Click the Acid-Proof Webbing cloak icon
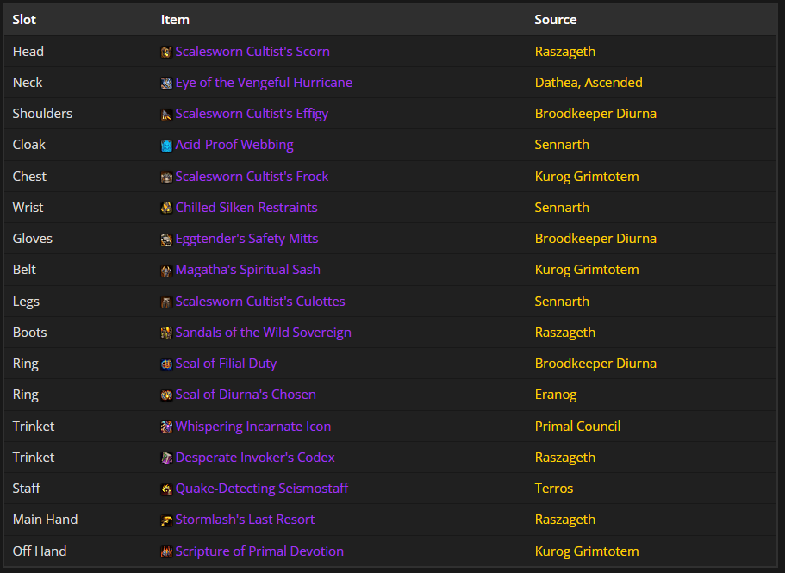The height and width of the screenshot is (573, 785). pos(166,146)
